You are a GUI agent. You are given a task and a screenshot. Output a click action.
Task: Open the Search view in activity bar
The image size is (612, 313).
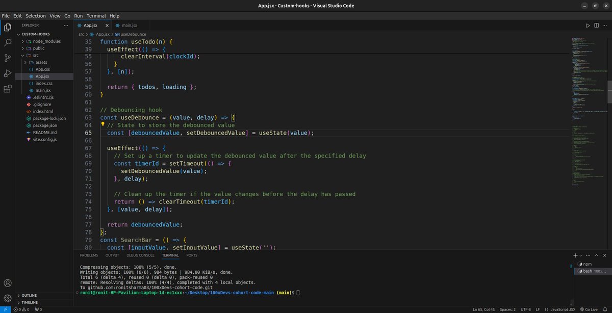(8, 42)
